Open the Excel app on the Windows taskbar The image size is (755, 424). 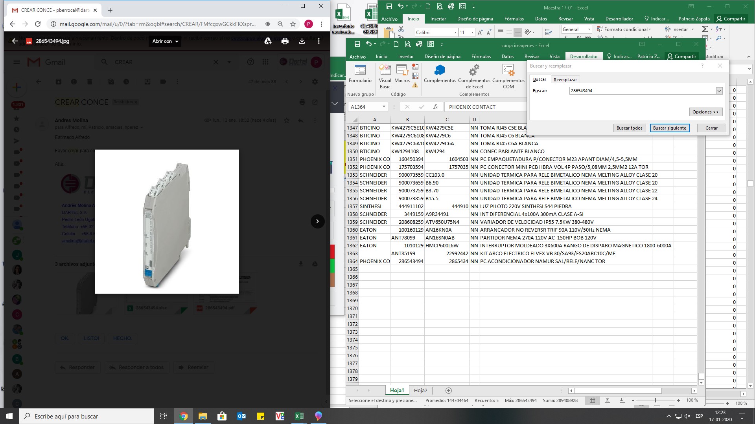click(299, 416)
